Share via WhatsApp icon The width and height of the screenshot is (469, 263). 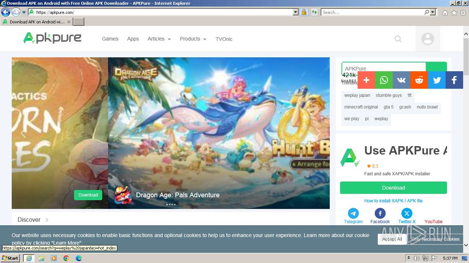pos(384,80)
